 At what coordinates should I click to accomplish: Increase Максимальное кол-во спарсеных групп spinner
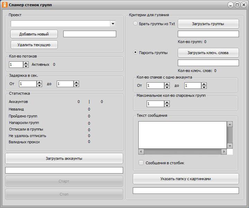pos(167,102)
